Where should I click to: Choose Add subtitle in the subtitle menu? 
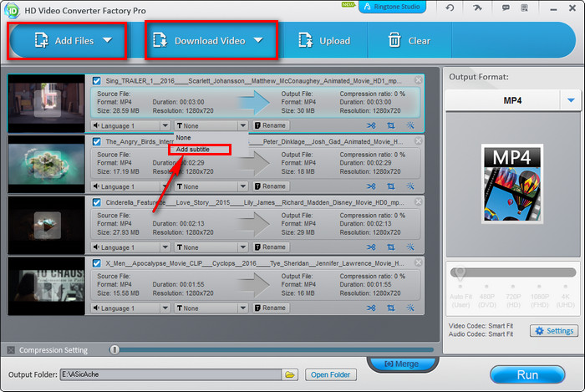tap(200, 150)
